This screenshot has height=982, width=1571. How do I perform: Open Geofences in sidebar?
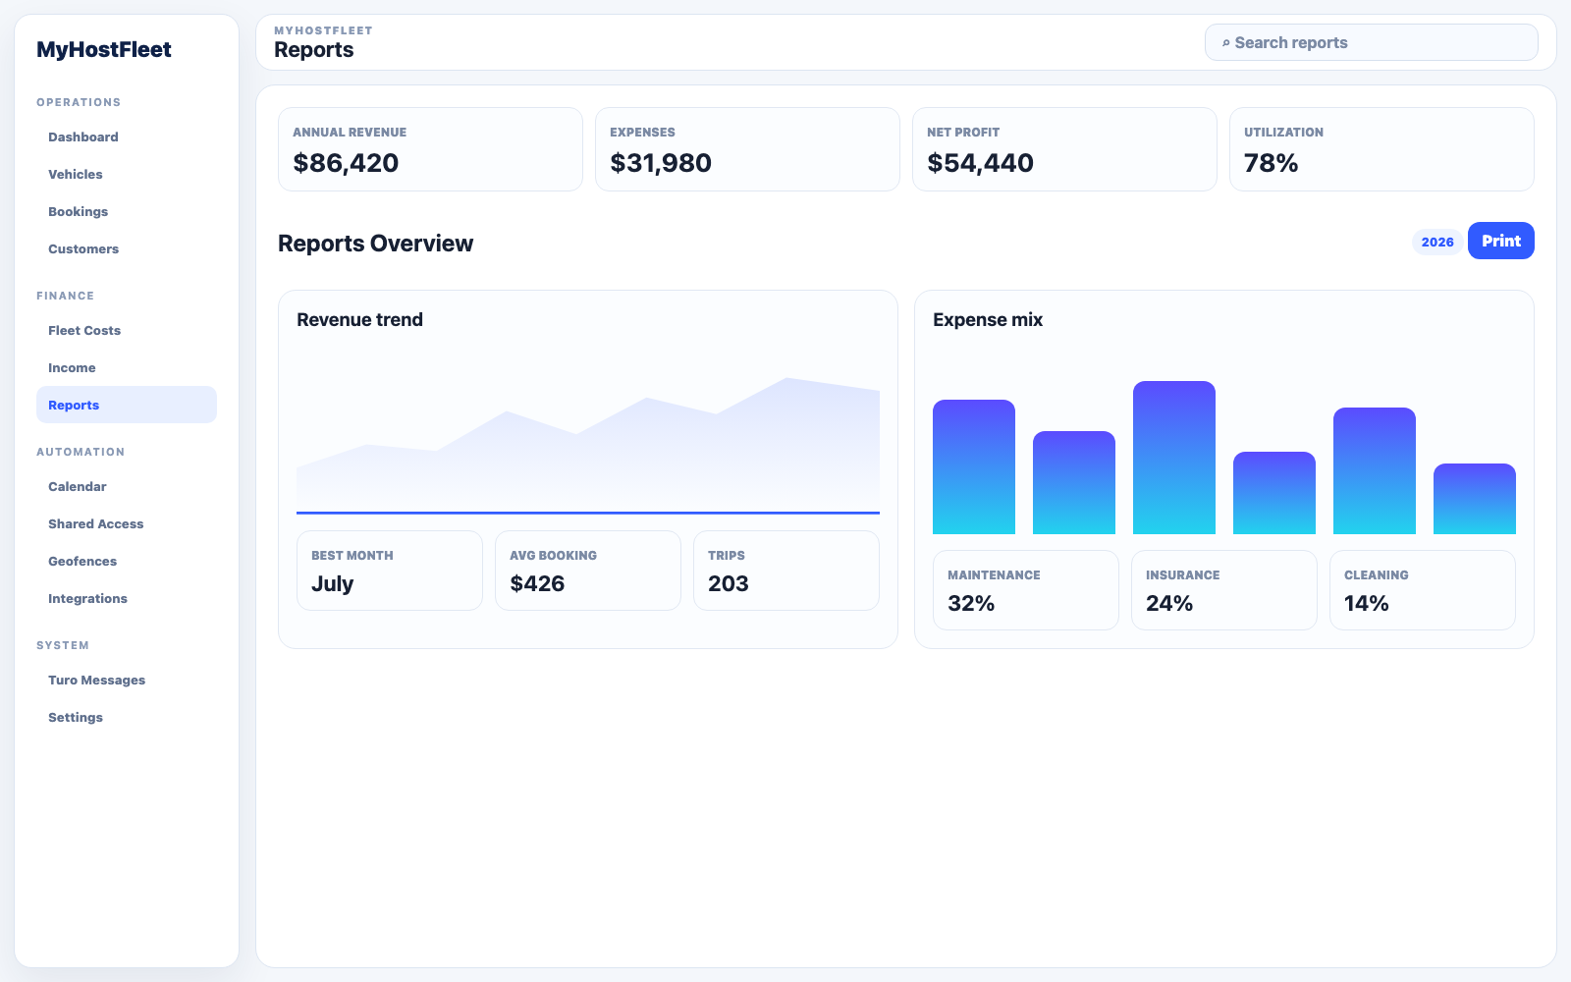click(127, 561)
